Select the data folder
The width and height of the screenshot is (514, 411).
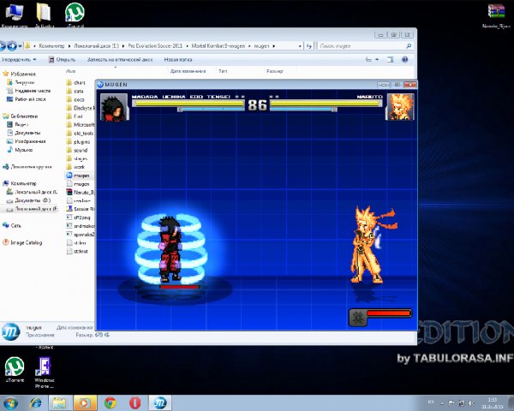click(x=78, y=91)
